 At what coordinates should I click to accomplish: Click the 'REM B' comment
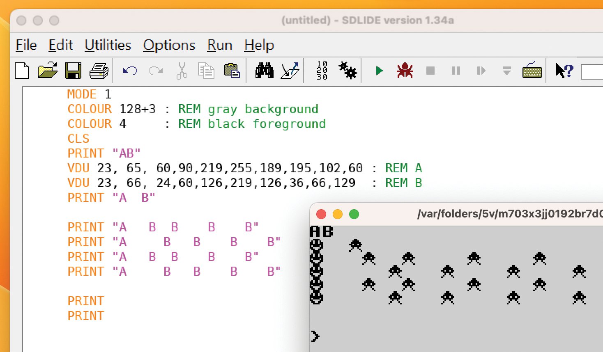click(403, 183)
